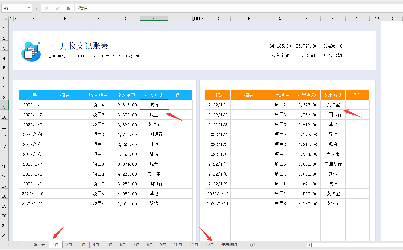
Task: Switch to the 统计表 sheet tab
Action: (39, 245)
